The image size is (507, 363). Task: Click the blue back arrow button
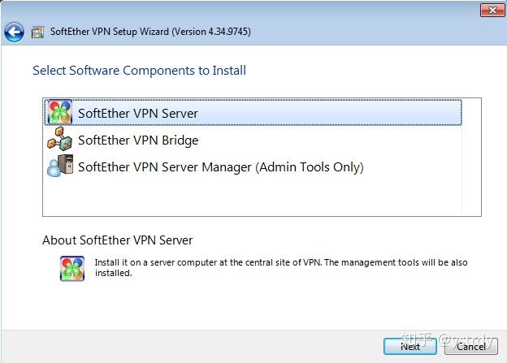click(x=14, y=32)
